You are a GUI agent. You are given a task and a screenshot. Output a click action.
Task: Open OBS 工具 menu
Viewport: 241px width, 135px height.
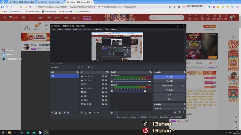click(107, 29)
